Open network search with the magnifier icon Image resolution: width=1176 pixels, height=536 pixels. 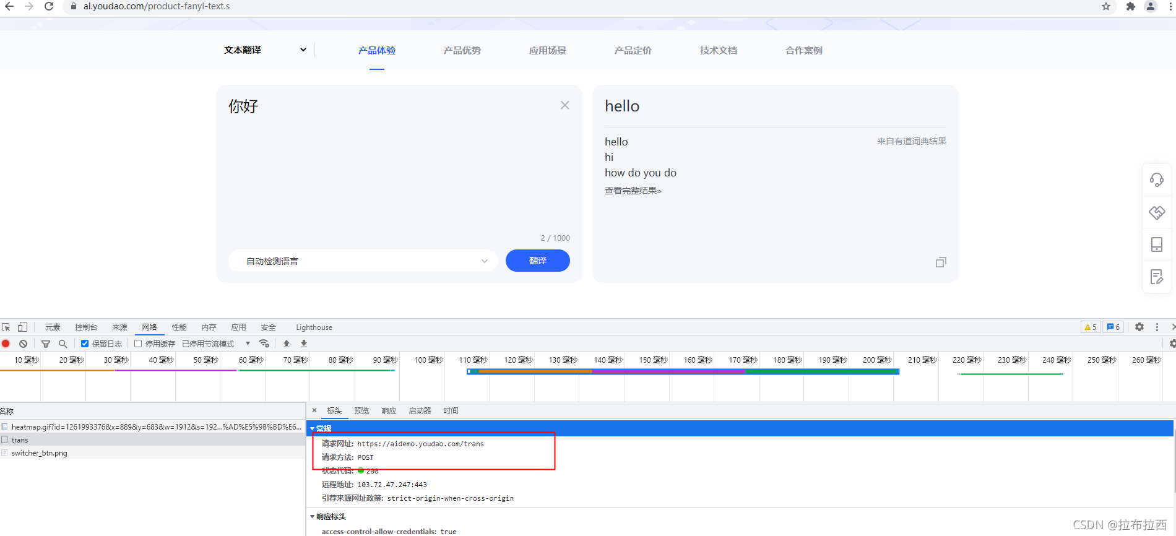(x=63, y=344)
